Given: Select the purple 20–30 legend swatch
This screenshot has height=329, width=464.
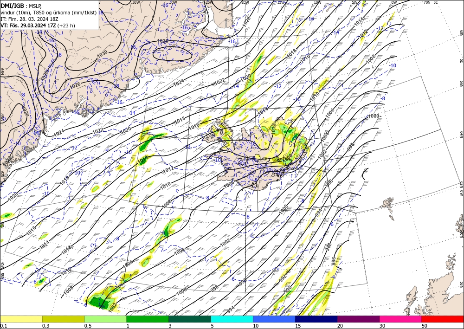Looking at the screenshot, I should 358,319.
